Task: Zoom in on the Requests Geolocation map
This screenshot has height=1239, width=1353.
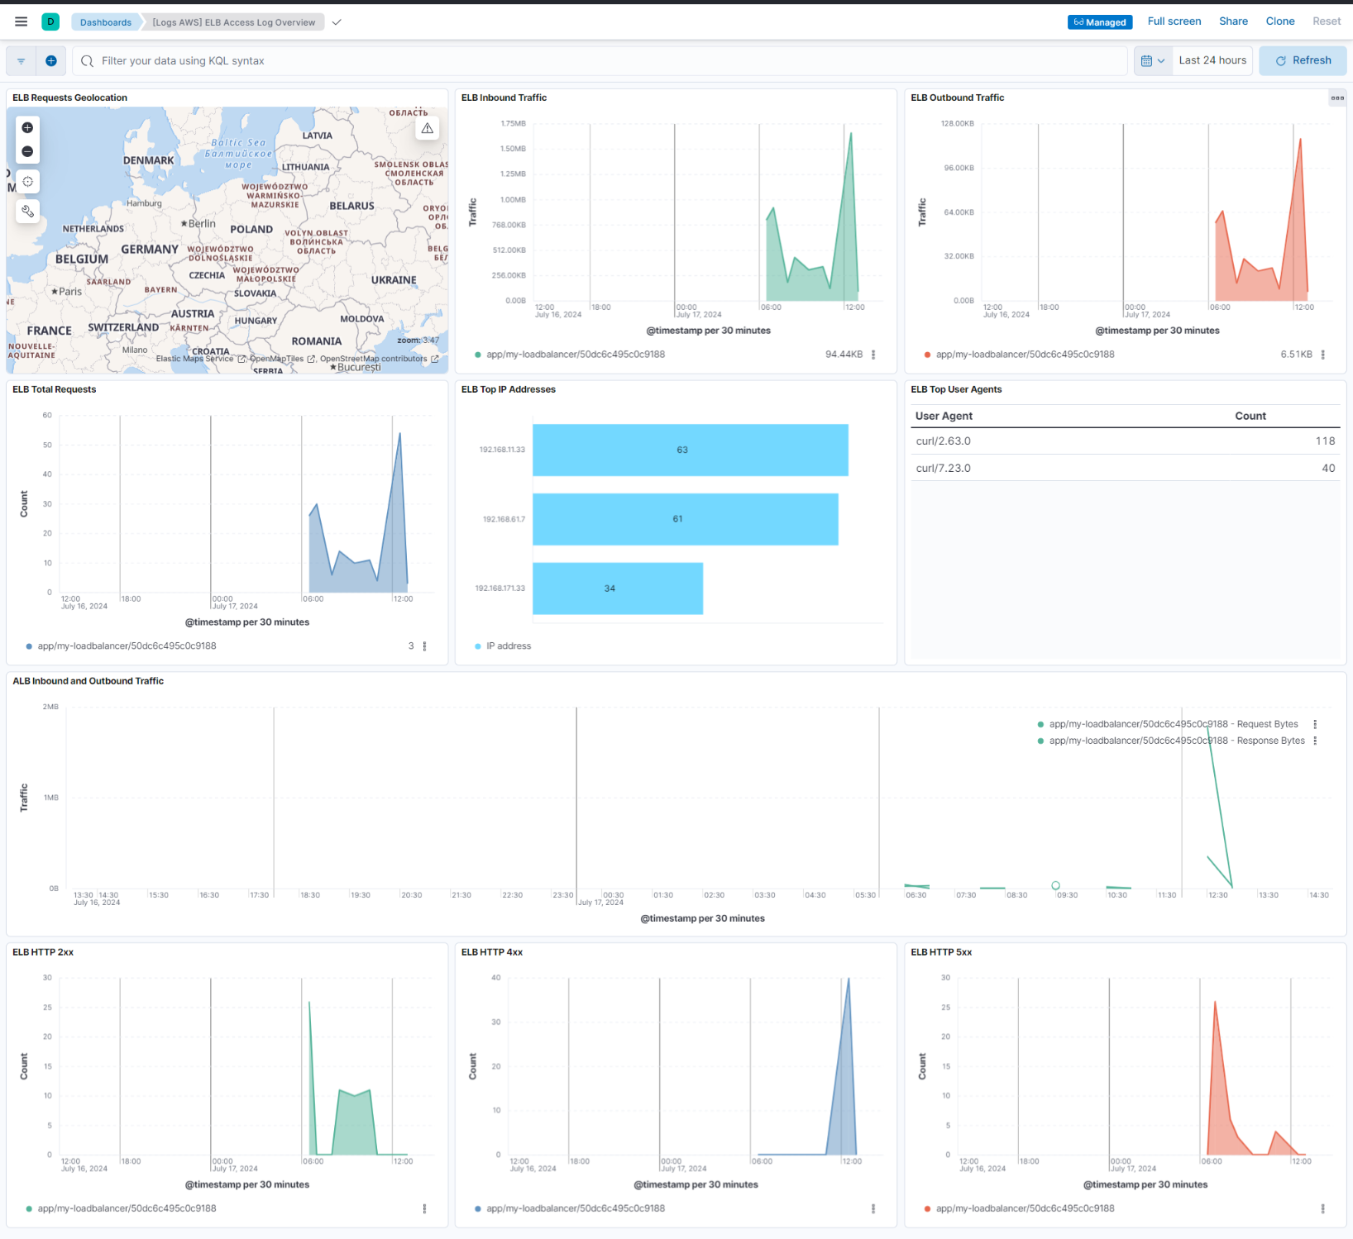Action: pos(27,127)
